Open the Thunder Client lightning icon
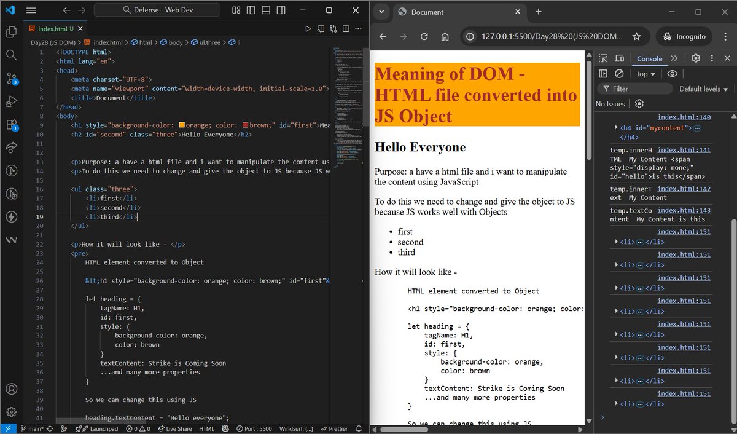The image size is (737, 434). pos(11,217)
